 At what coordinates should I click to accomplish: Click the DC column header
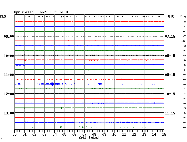tap(181, 16)
